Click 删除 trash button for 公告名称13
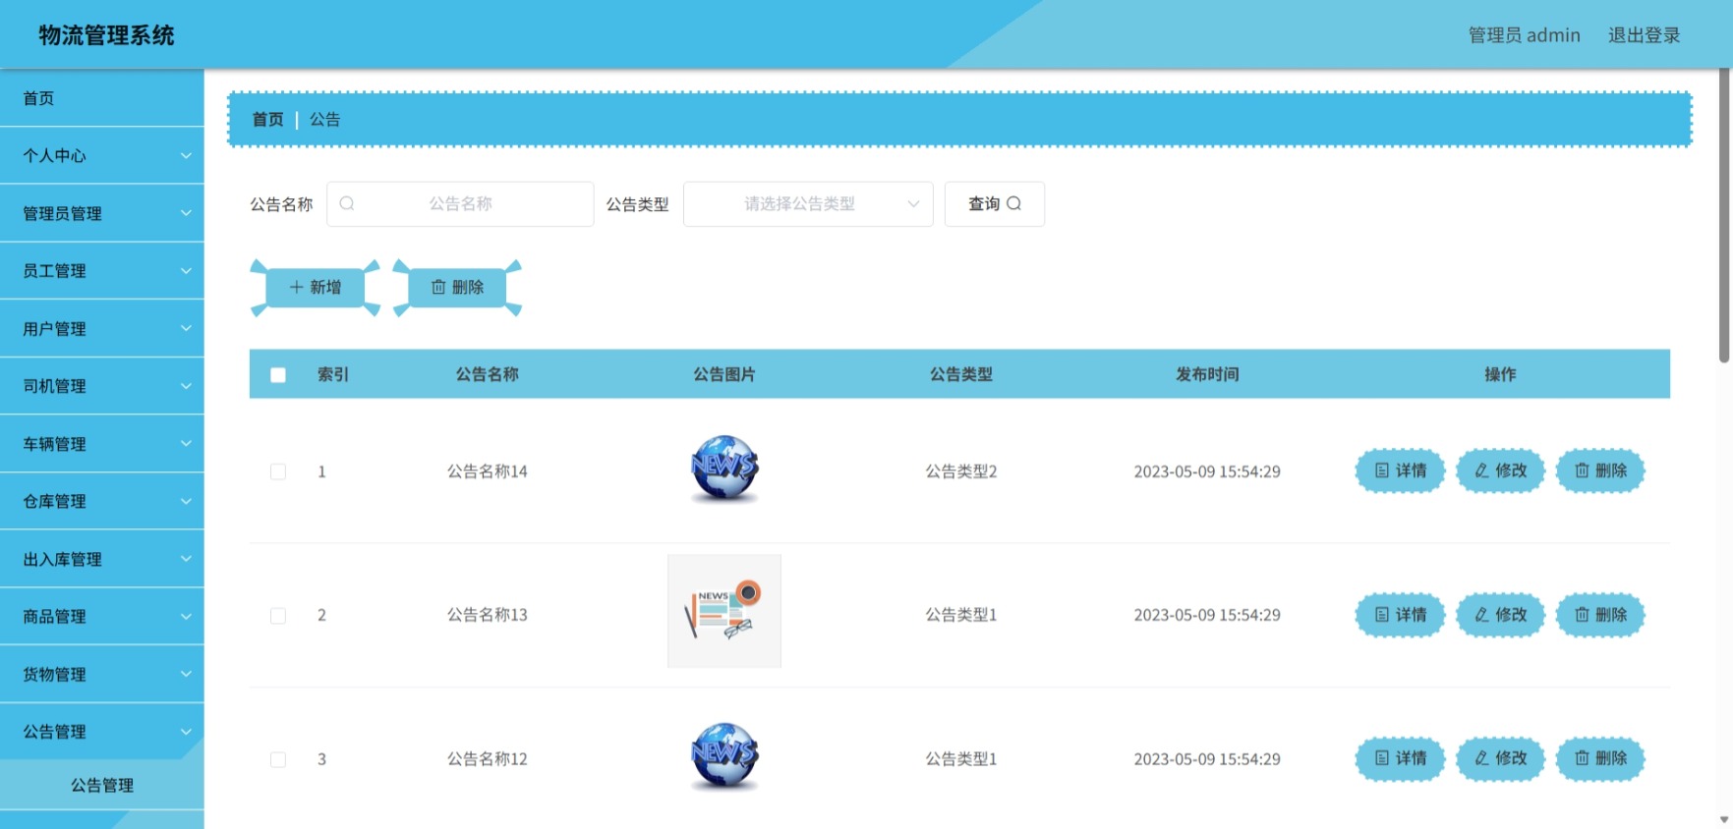 (x=1600, y=615)
